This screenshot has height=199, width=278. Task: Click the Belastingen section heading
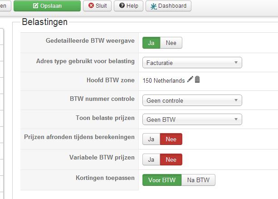44,22
